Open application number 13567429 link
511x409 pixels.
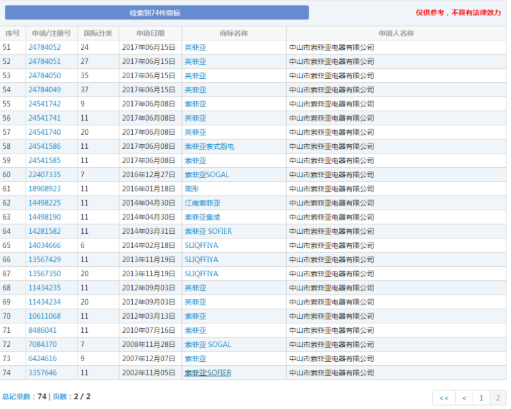pos(44,260)
